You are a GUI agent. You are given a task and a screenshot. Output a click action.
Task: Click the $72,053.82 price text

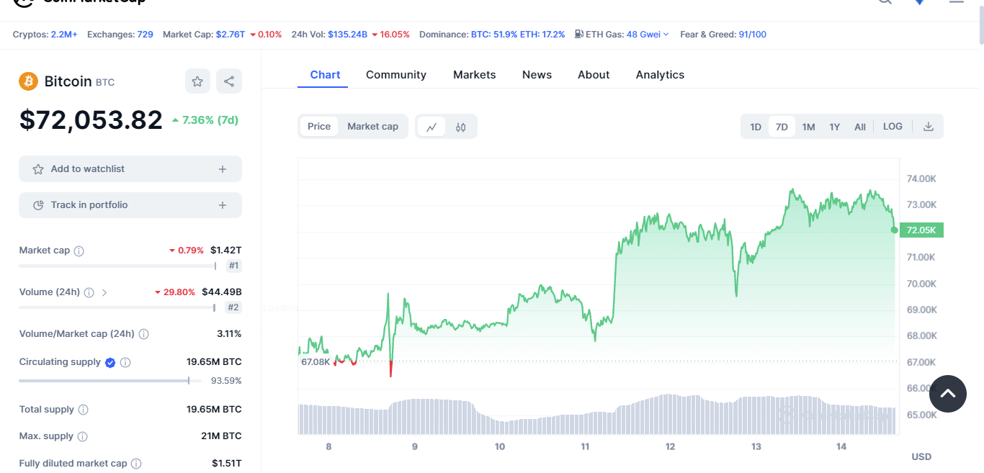pyautogui.click(x=91, y=120)
